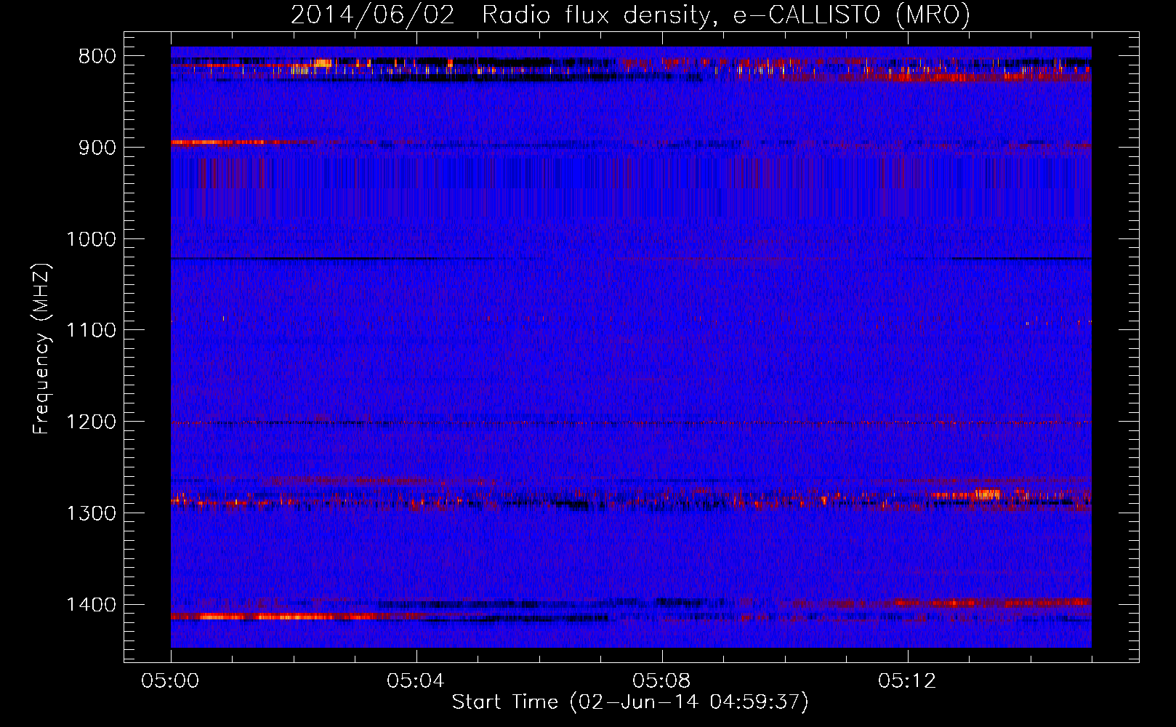Click the 05:08 time tick label
Image resolution: width=1176 pixels, height=727 pixels.
click(x=662, y=681)
